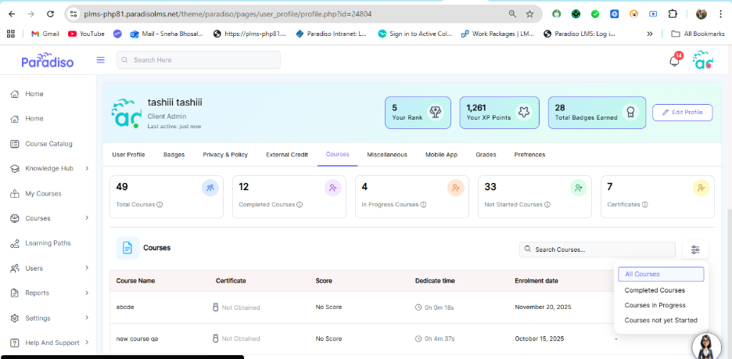The image size is (732, 359).
Task: Open Course Catalog from sidebar
Action: 48,144
